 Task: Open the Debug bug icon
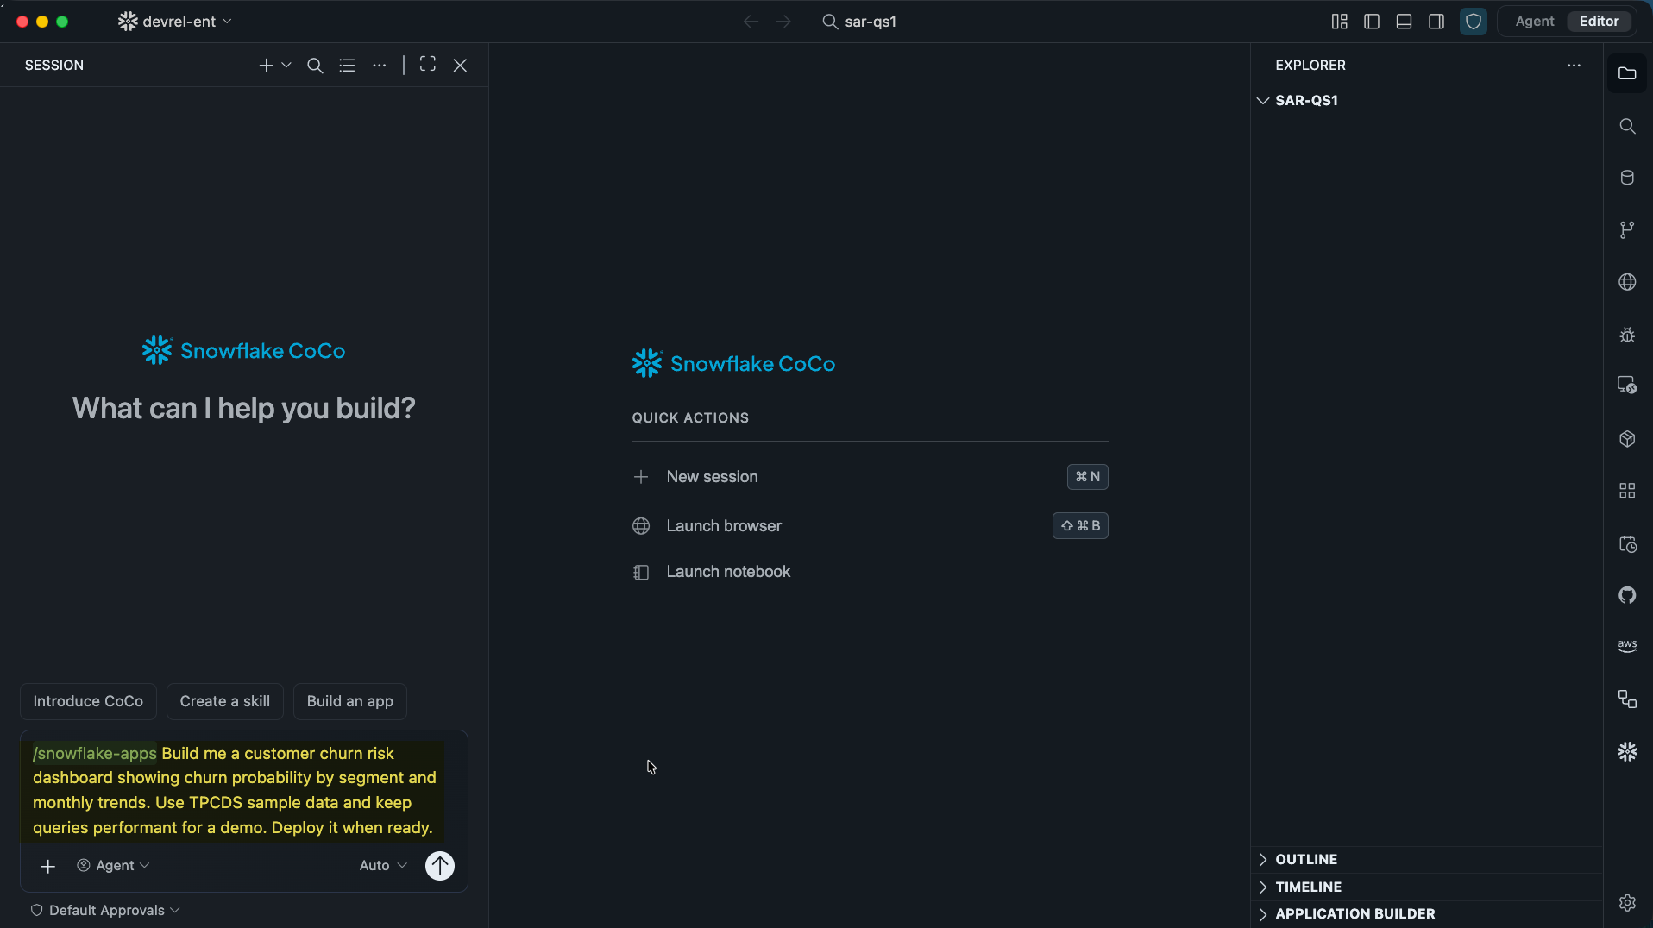[1627, 335]
